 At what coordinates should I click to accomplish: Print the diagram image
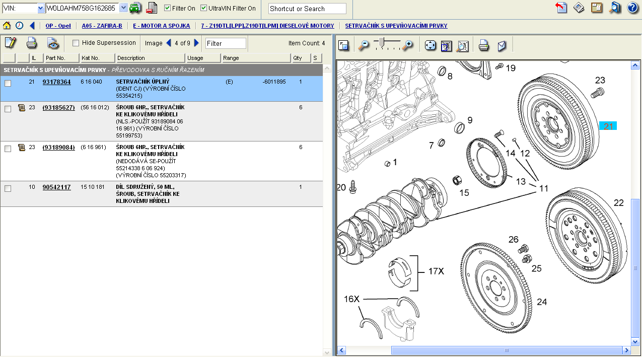pyautogui.click(x=483, y=46)
